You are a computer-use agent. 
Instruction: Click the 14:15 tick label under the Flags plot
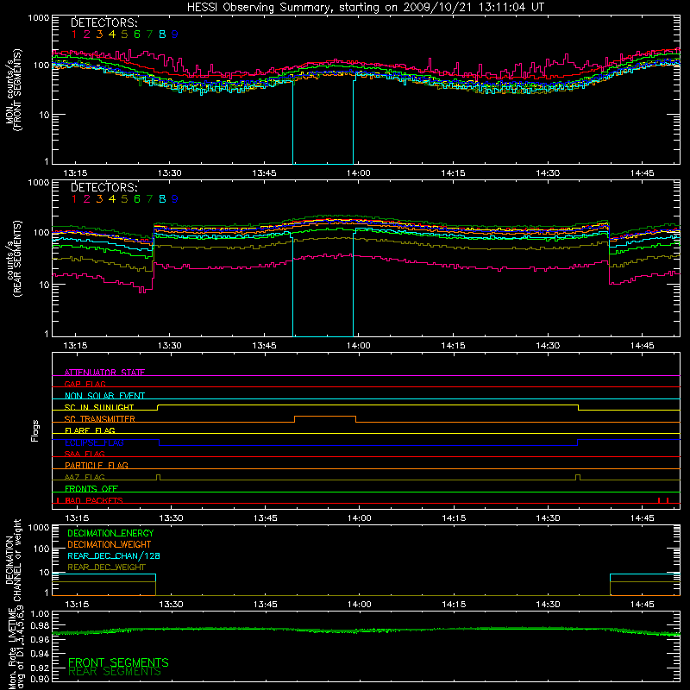[454, 518]
